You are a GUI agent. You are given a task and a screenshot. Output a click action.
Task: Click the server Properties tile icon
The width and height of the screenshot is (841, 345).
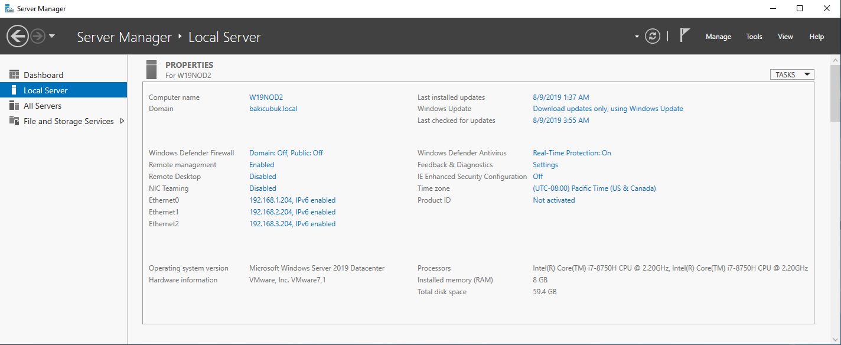coord(152,70)
